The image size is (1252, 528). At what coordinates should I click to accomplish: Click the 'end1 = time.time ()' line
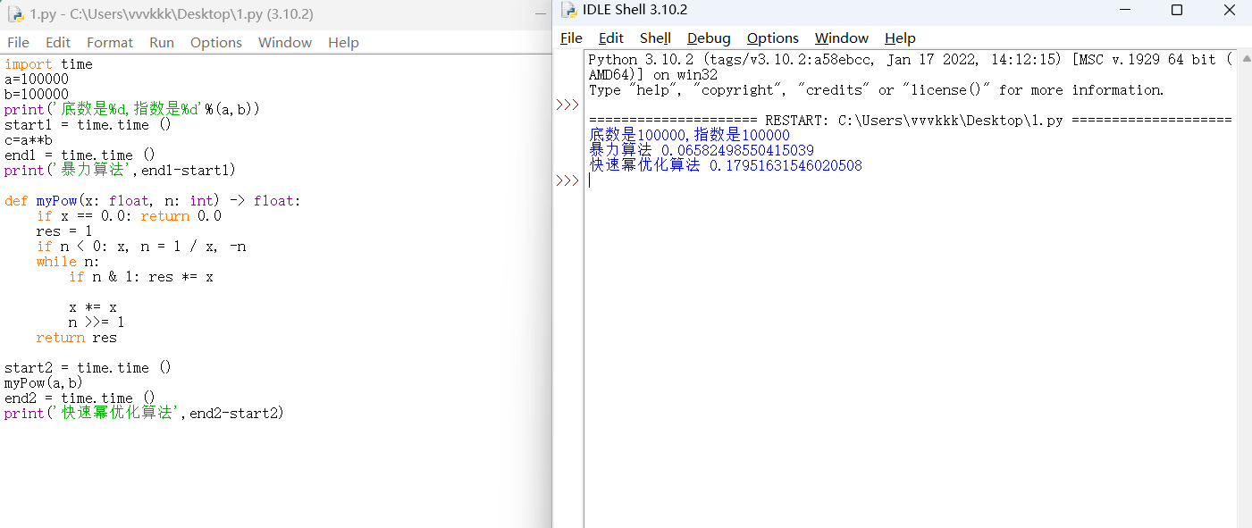click(x=80, y=155)
